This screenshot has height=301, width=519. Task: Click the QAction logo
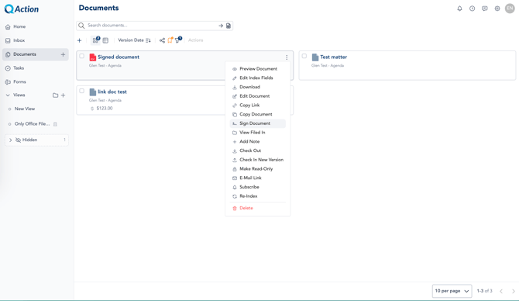click(22, 9)
